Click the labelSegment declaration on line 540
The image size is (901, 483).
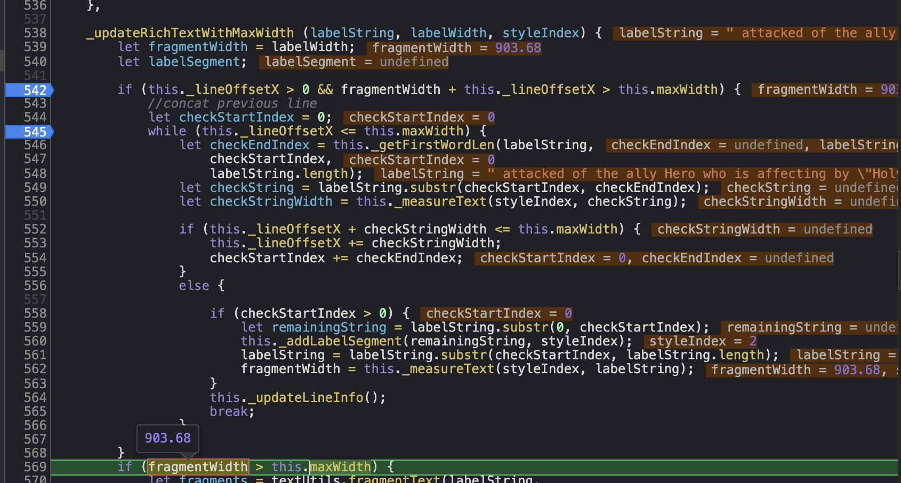click(195, 62)
